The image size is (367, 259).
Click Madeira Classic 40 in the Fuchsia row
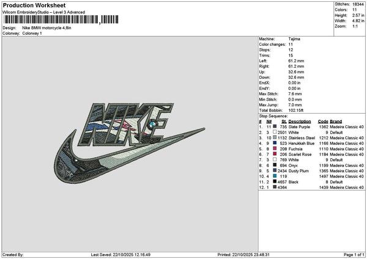pyautogui.click(x=347, y=149)
